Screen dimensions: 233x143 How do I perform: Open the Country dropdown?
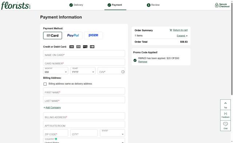(x=84, y=140)
